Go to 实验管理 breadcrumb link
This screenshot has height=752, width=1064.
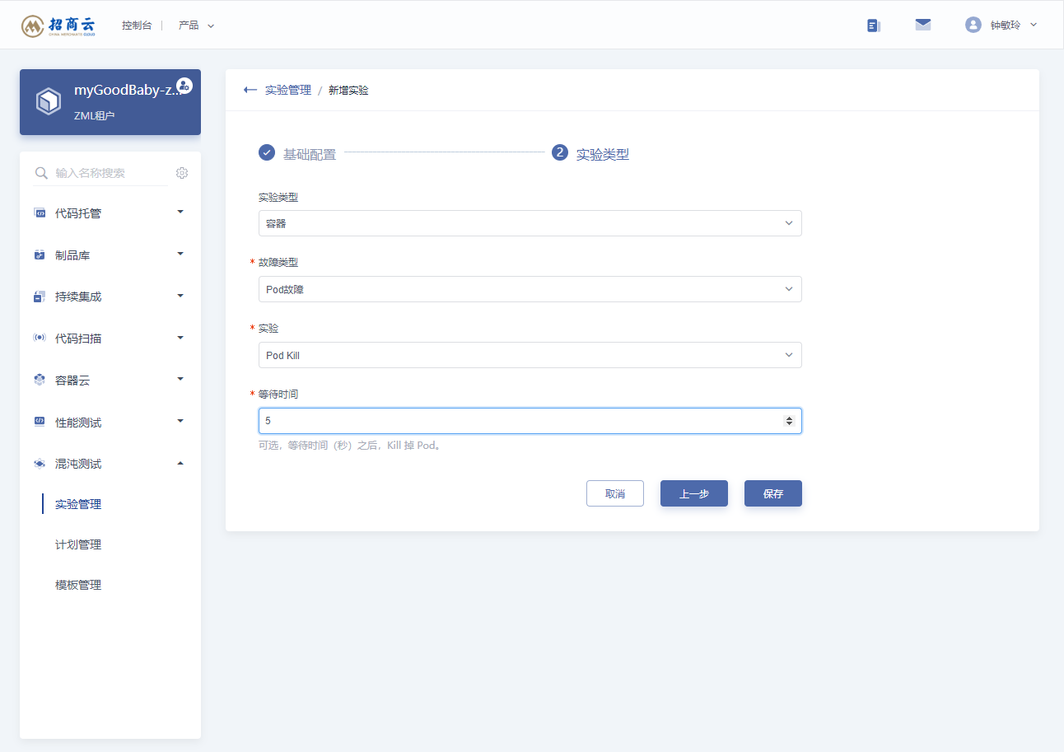tap(288, 90)
